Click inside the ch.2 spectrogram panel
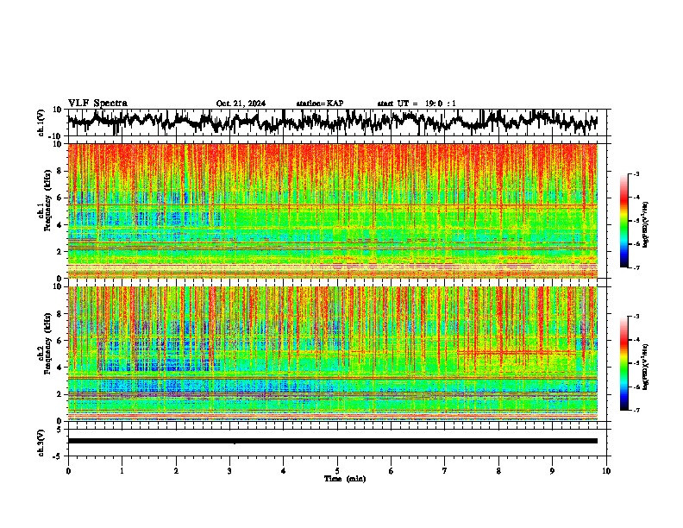 coord(332,354)
